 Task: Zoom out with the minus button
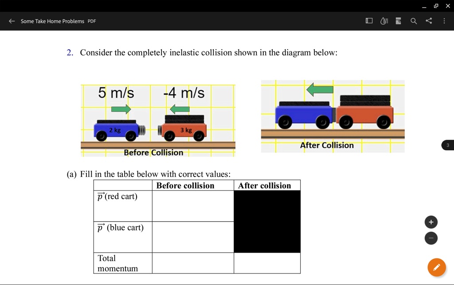(x=431, y=238)
